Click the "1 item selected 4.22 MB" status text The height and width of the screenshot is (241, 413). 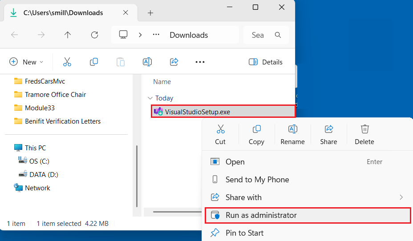73,224
